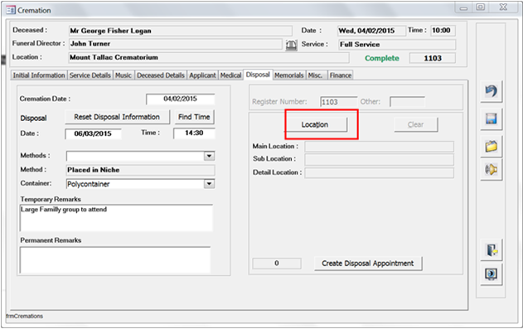Expand the Methods dropdown arrow
Image resolution: width=523 pixels, height=329 pixels.
click(x=209, y=156)
